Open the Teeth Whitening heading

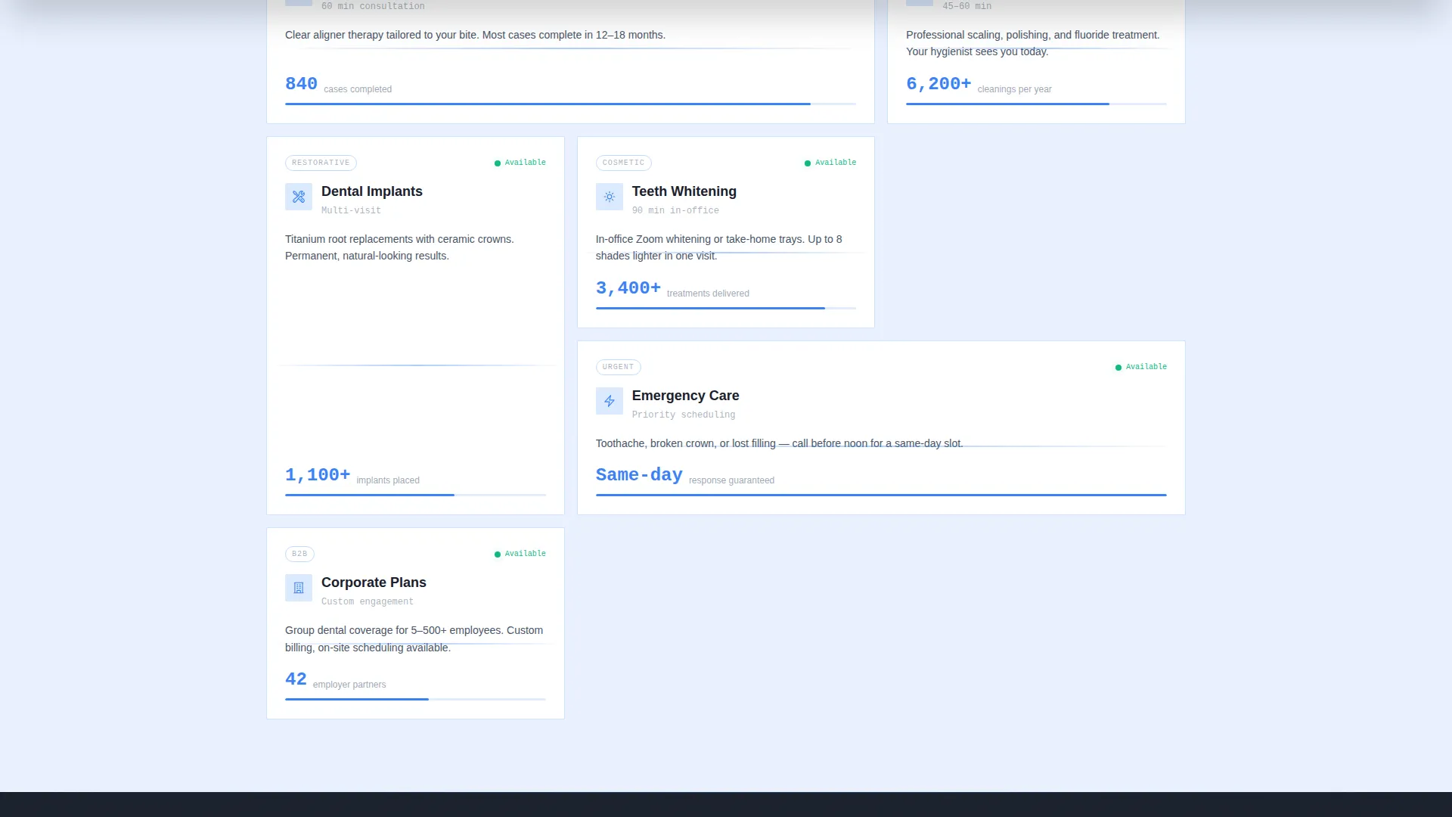684,191
